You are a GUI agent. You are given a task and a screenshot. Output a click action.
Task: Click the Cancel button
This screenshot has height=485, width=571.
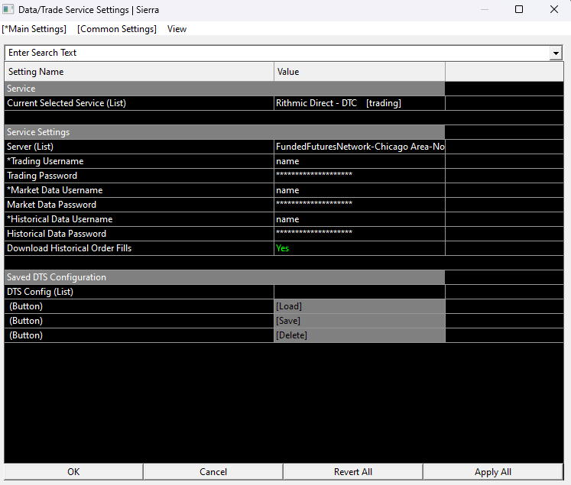[x=213, y=472]
